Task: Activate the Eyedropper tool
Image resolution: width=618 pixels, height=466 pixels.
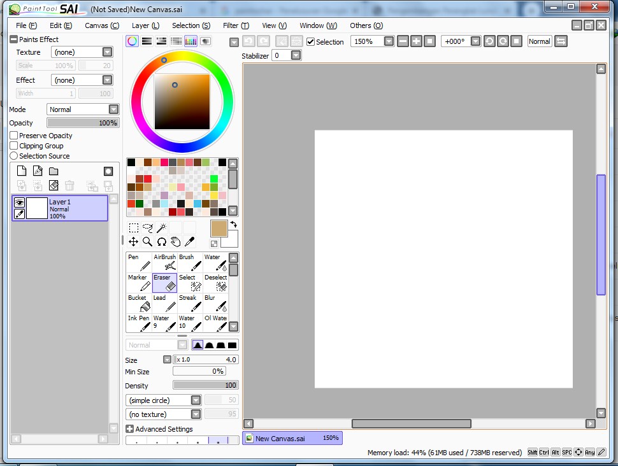Action: 190,242
